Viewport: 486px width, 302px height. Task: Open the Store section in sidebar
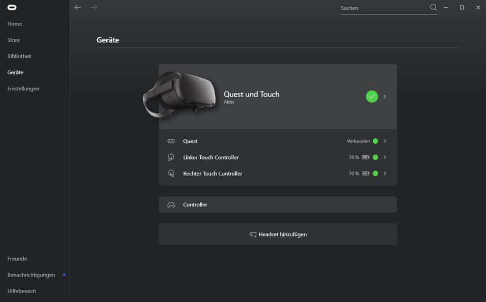[14, 40]
